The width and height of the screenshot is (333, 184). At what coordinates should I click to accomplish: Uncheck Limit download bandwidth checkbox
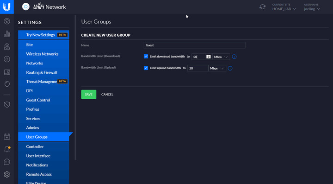(146, 57)
